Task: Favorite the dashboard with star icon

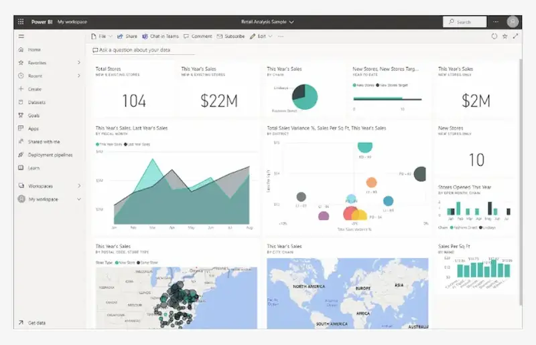Action: (x=505, y=36)
